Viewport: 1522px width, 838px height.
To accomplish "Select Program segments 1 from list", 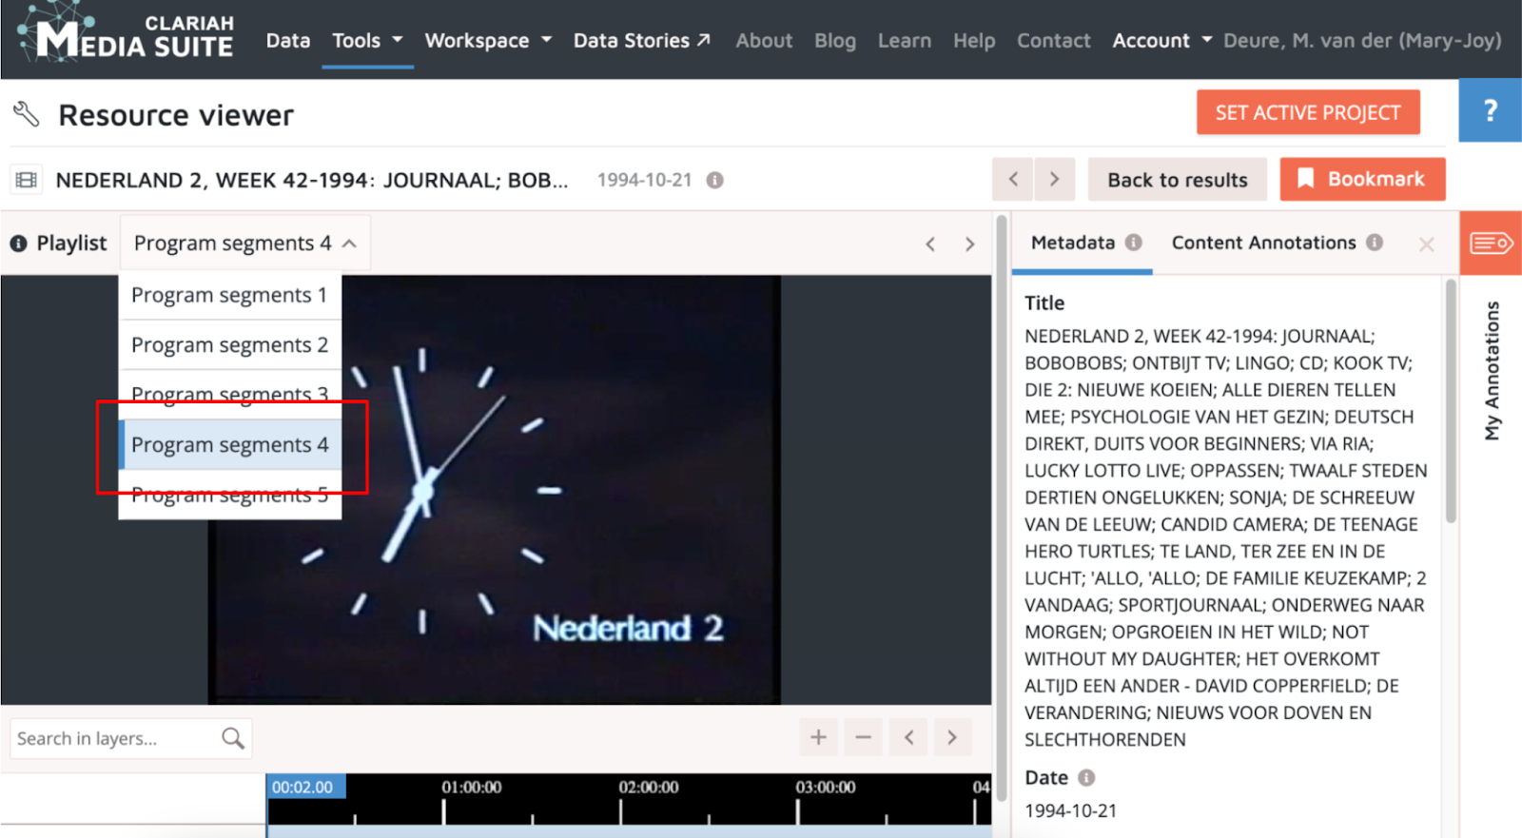I will [x=229, y=295].
